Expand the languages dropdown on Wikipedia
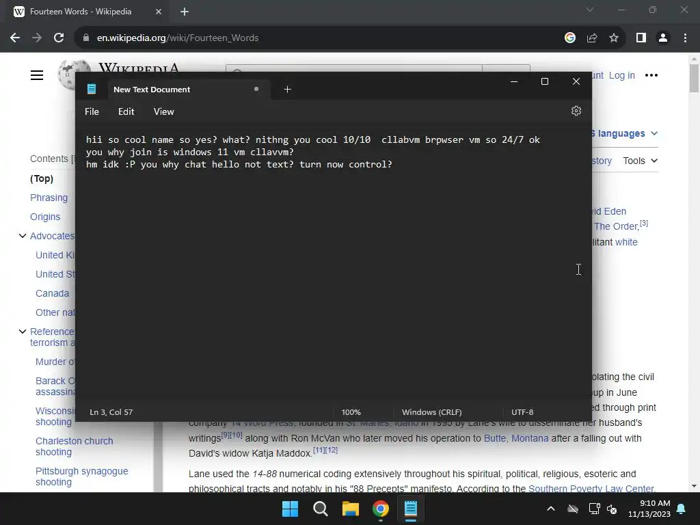 625,133
